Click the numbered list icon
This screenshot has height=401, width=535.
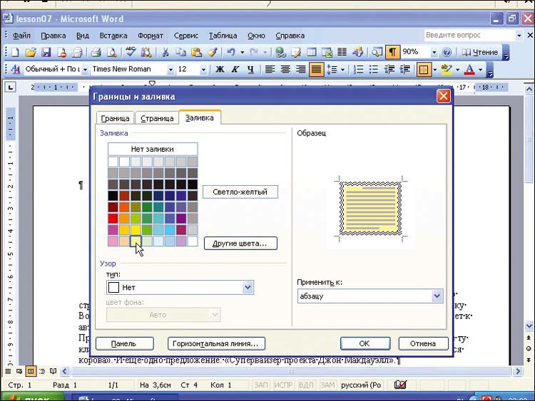(359, 70)
